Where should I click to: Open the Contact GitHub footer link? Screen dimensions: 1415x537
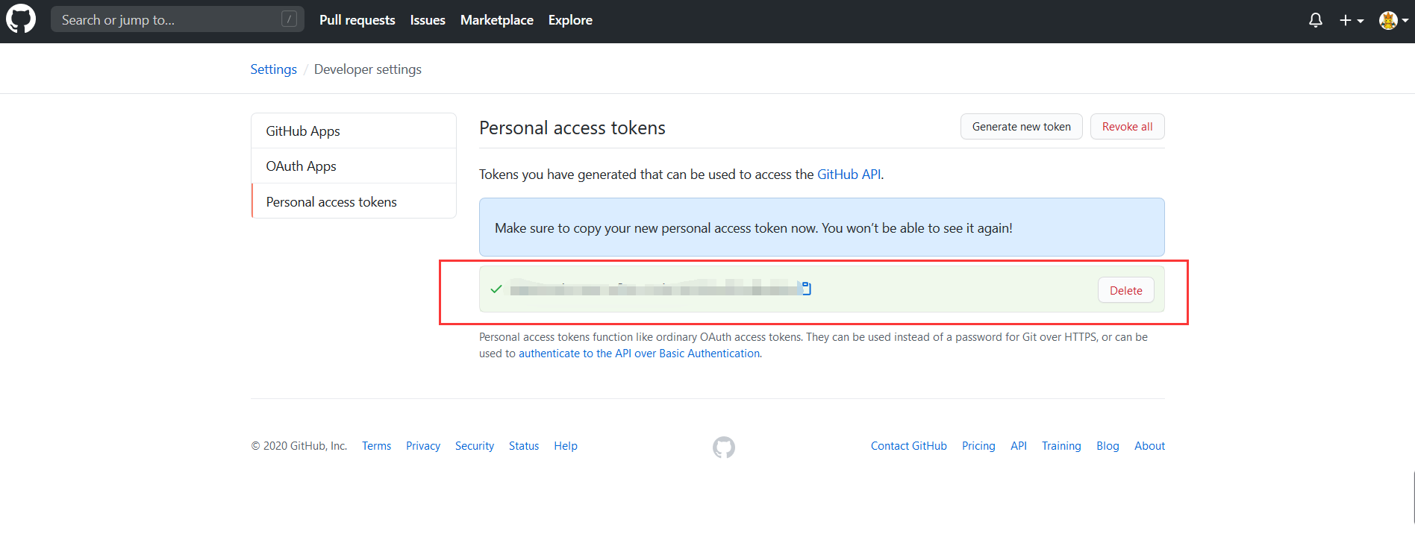[x=908, y=446]
